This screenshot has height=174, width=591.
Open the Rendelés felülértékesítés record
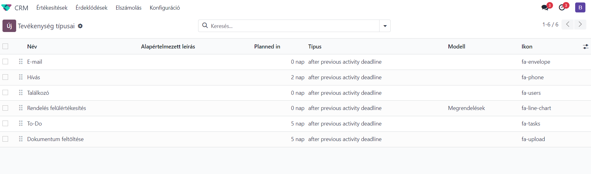(57, 108)
